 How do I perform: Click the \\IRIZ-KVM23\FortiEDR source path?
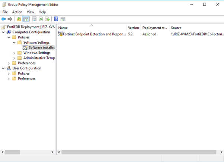[x=197, y=34]
